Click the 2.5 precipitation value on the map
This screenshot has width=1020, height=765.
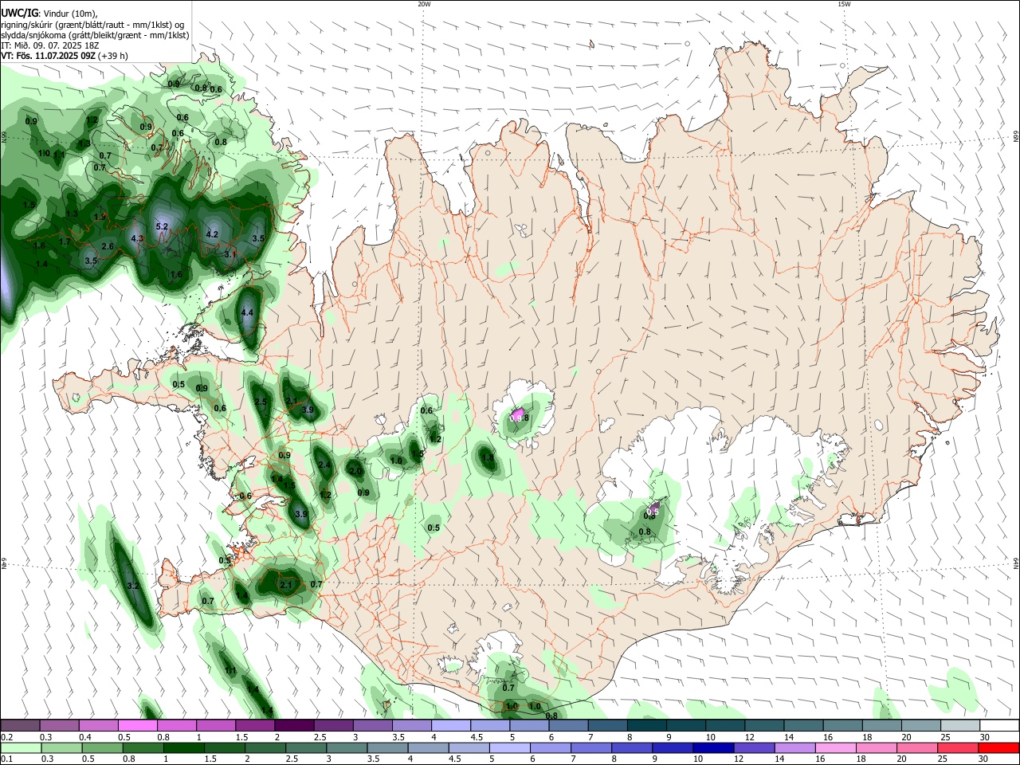pos(261,402)
